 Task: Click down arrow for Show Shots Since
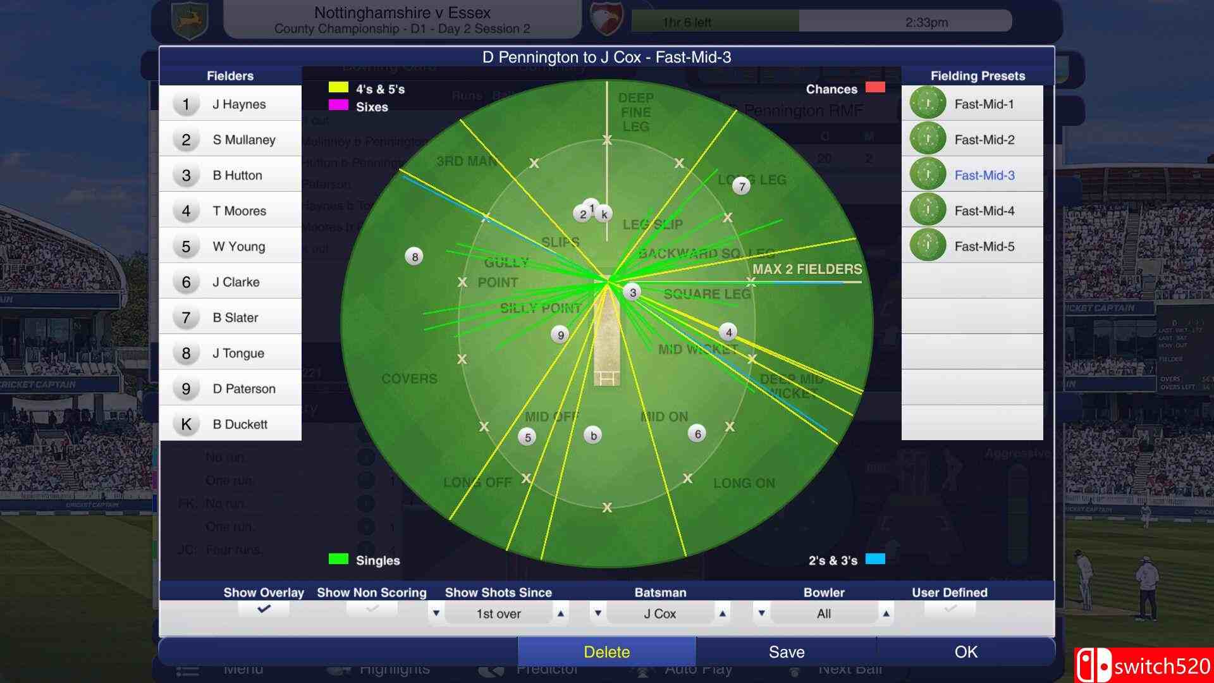pos(436,613)
